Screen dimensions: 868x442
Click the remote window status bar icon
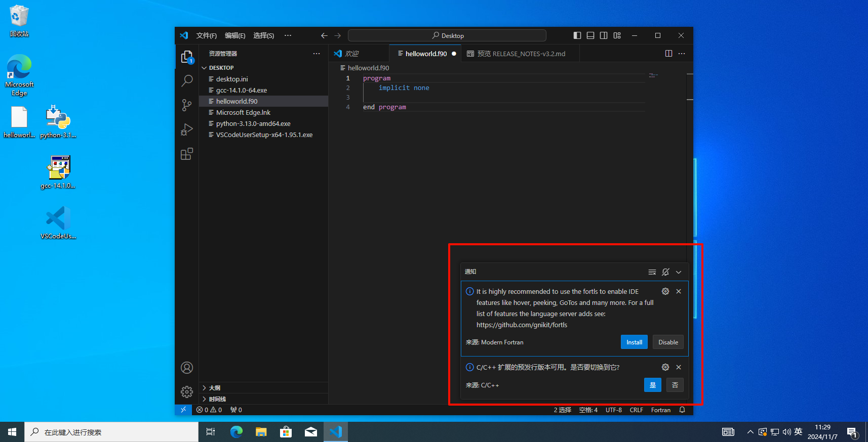coord(183,410)
